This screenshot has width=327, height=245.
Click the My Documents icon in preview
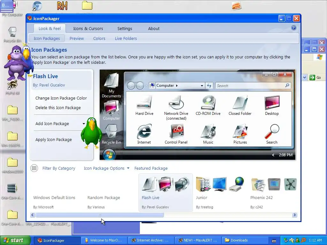111,80
